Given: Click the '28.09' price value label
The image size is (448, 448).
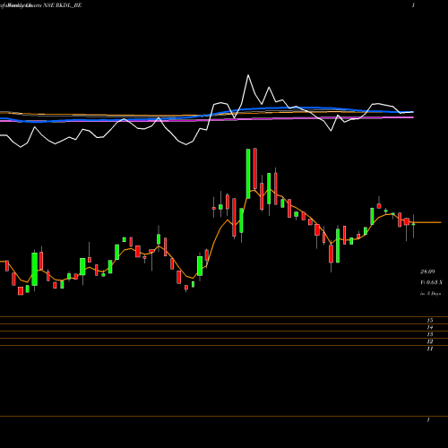Looking at the screenshot, I should pos(427,271).
